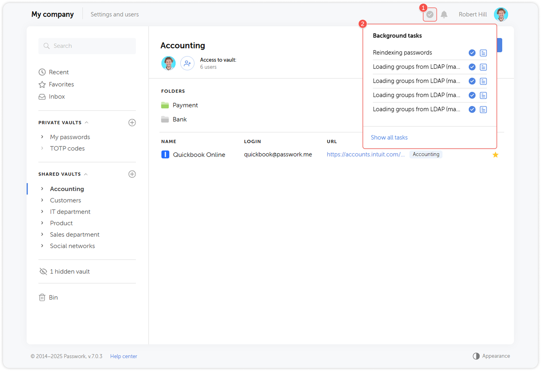Collapse the Shared Vaults section
Screen dimensions: 541x371
click(x=86, y=174)
